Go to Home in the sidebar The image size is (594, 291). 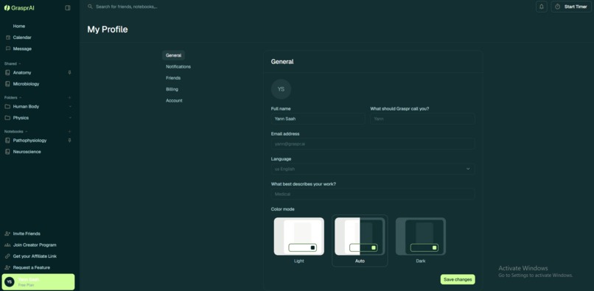19,26
